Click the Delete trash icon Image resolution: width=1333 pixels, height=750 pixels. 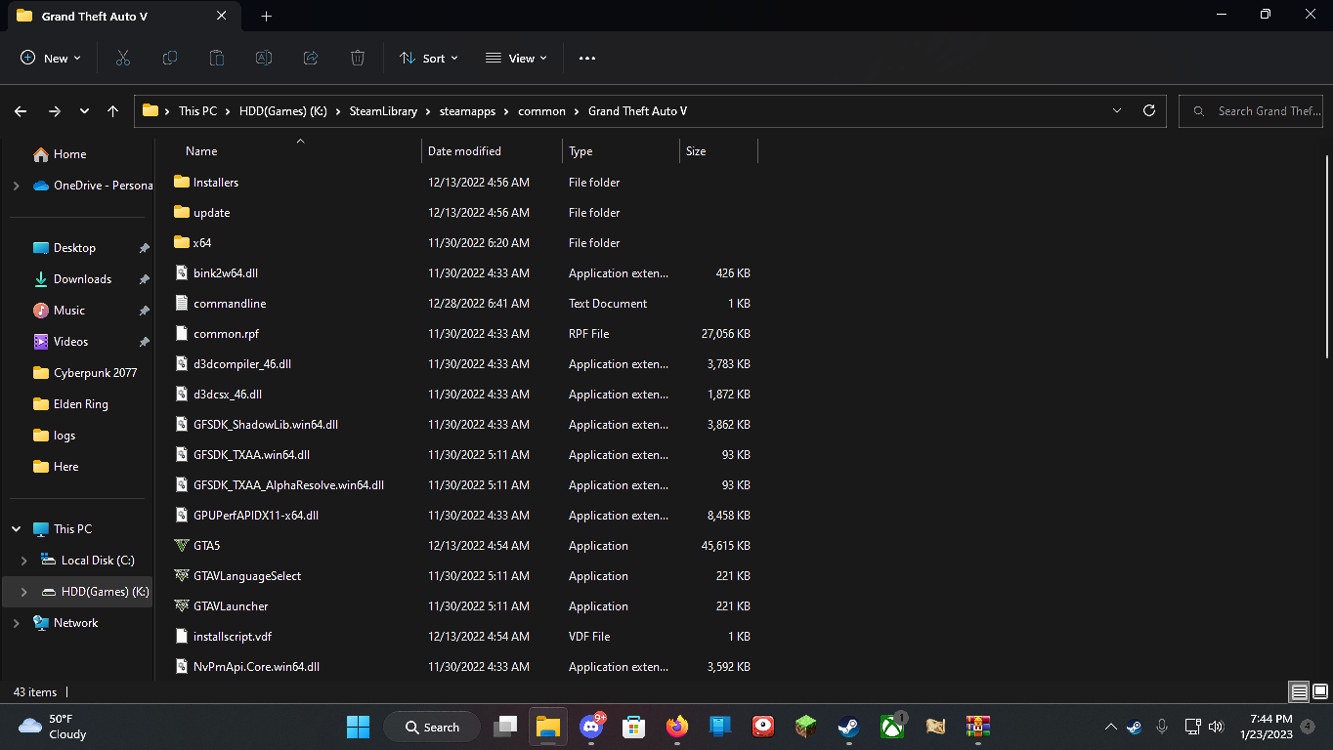(358, 58)
